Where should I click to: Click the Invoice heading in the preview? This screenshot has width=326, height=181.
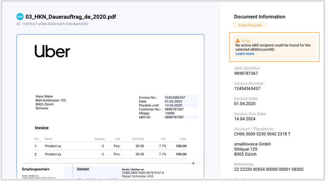[x=41, y=128]
